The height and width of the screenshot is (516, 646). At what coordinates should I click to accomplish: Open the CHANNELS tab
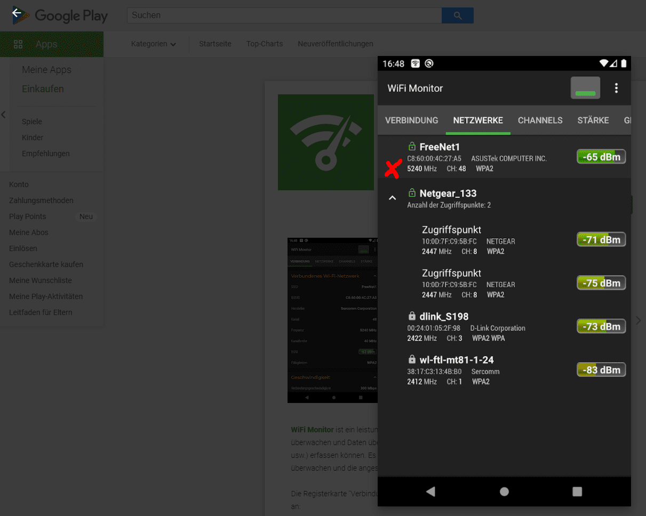click(540, 120)
